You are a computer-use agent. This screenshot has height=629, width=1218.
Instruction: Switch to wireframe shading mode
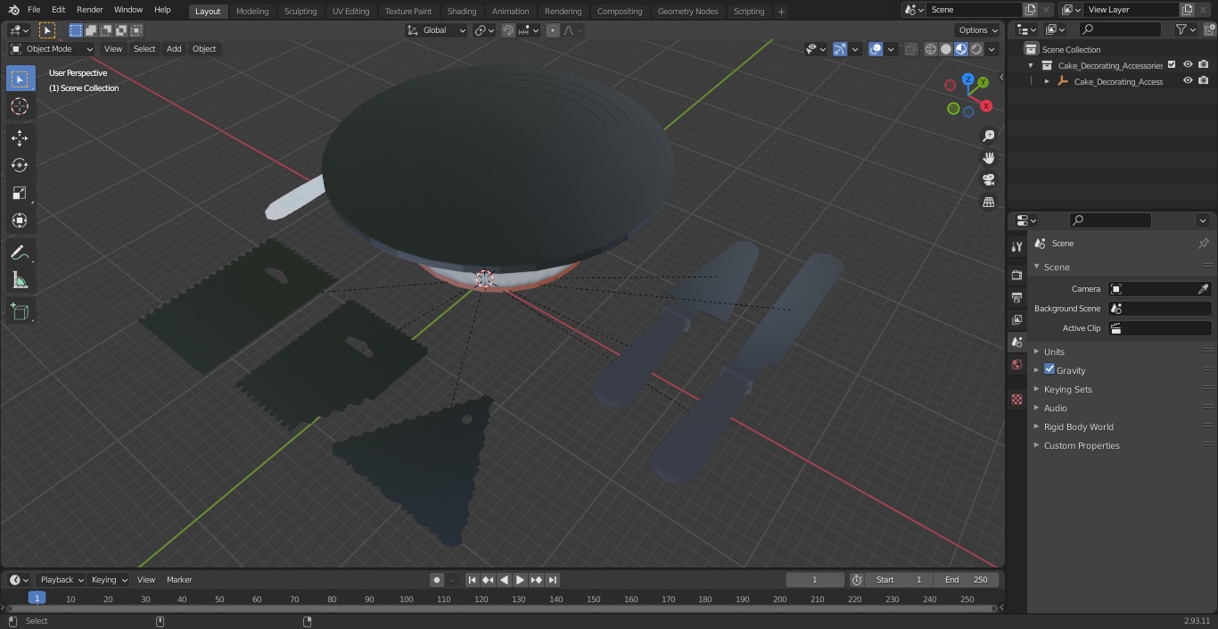coord(931,49)
